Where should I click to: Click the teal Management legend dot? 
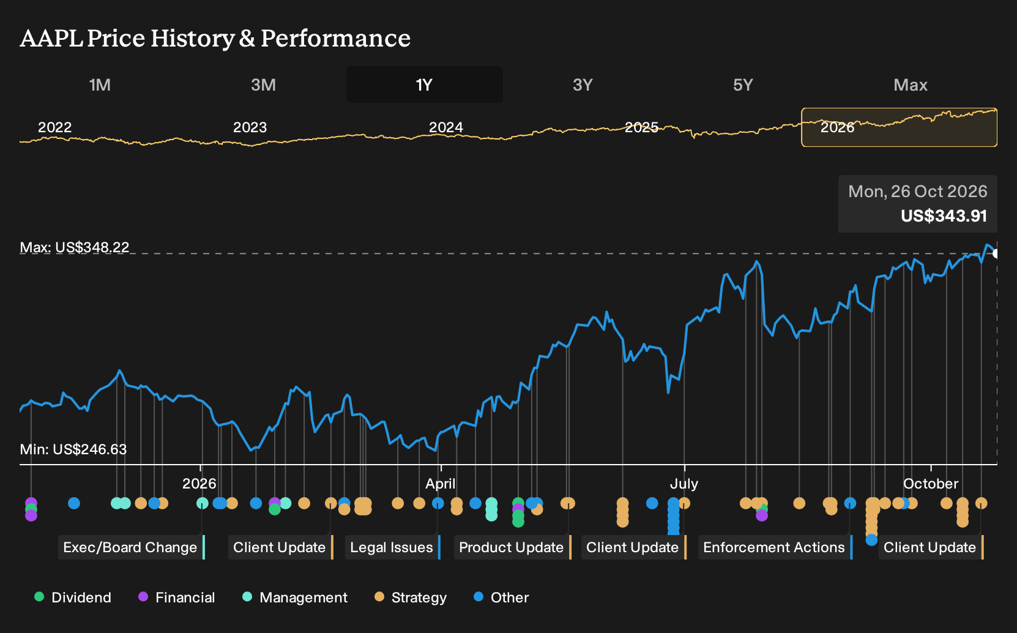(247, 596)
